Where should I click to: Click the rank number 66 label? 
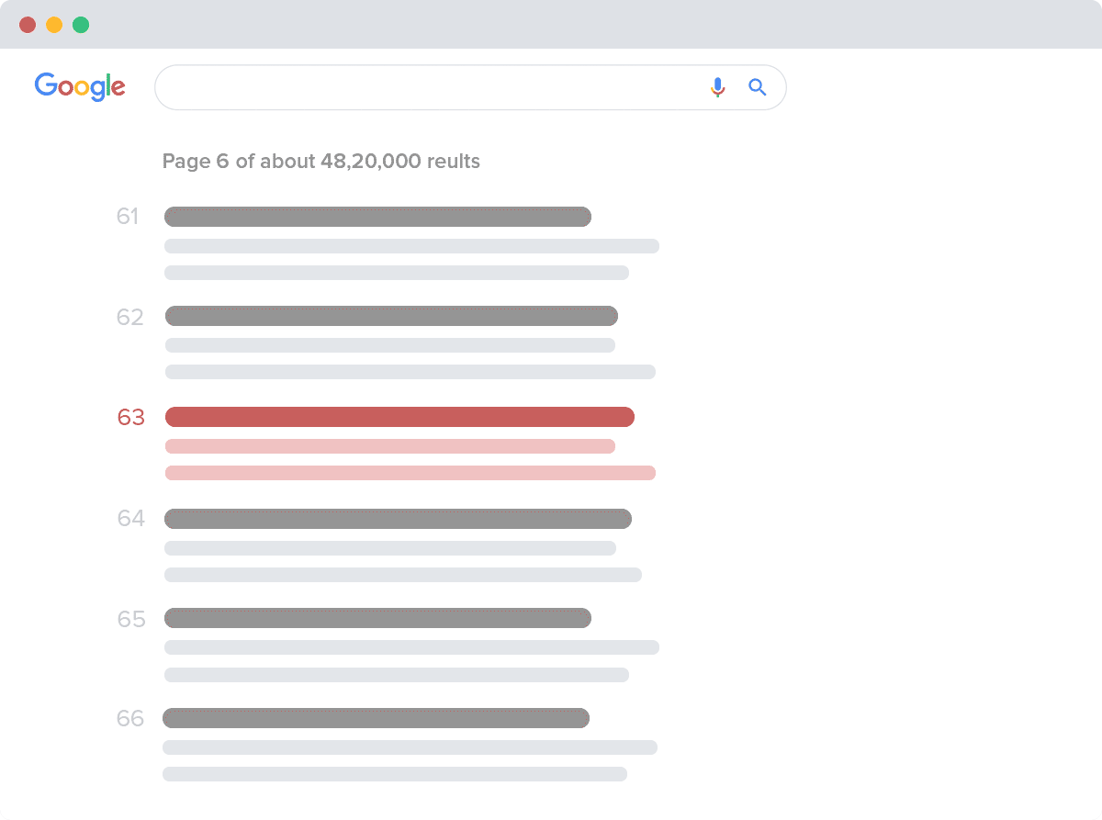pyautogui.click(x=130, y=719)
